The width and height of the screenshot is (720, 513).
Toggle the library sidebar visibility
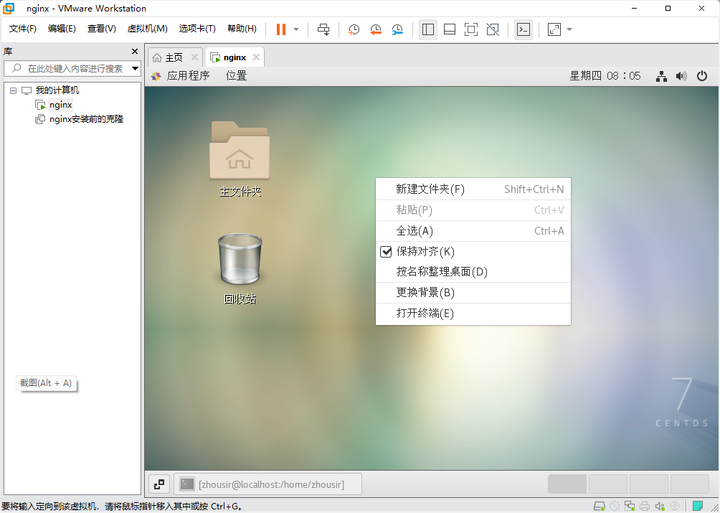(430, 29)
